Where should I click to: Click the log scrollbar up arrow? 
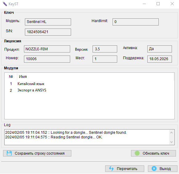click(171, 133)
